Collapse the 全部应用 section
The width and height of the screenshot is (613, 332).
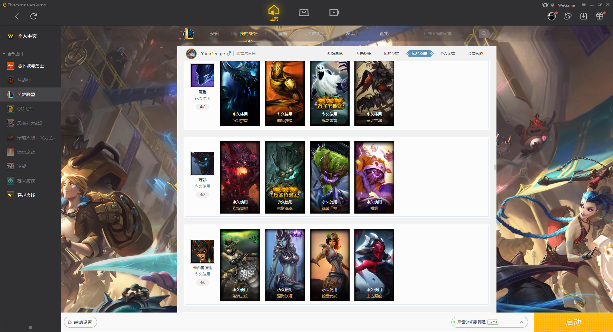(x=13, y=54)
